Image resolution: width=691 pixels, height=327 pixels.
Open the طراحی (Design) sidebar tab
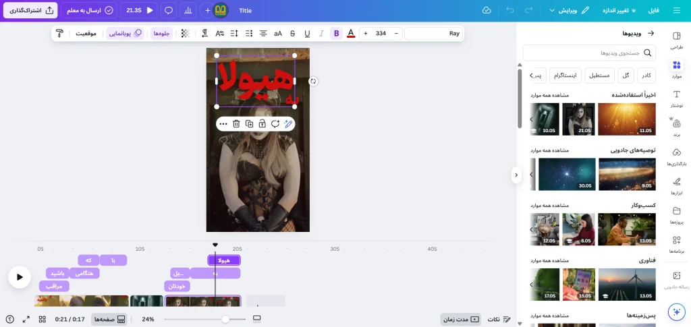[676, 40]
